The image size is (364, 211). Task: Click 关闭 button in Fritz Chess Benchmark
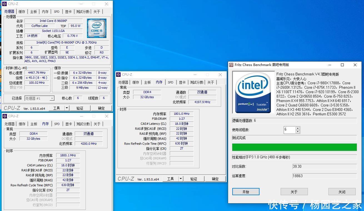pyautogui.click(x=342, y=192)
